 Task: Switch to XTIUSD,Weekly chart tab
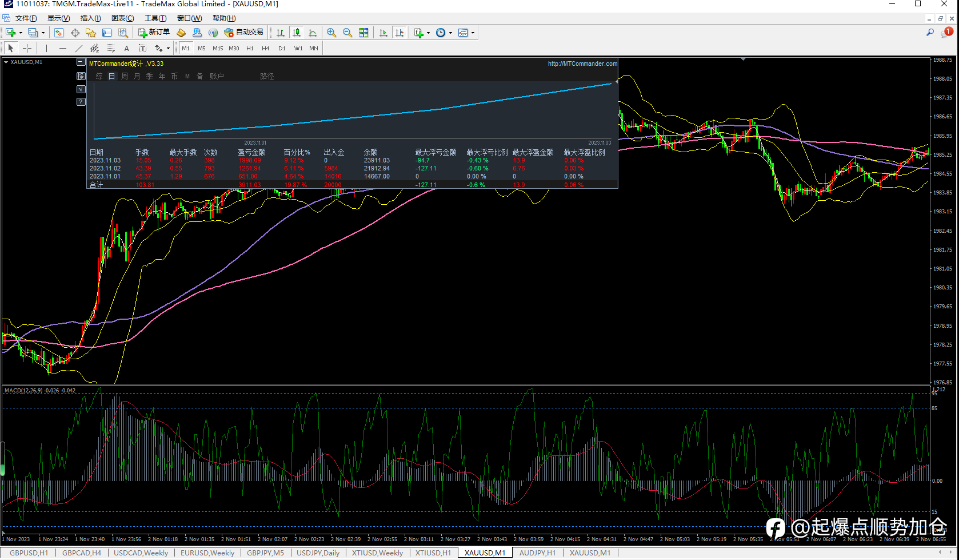[377, 553]
